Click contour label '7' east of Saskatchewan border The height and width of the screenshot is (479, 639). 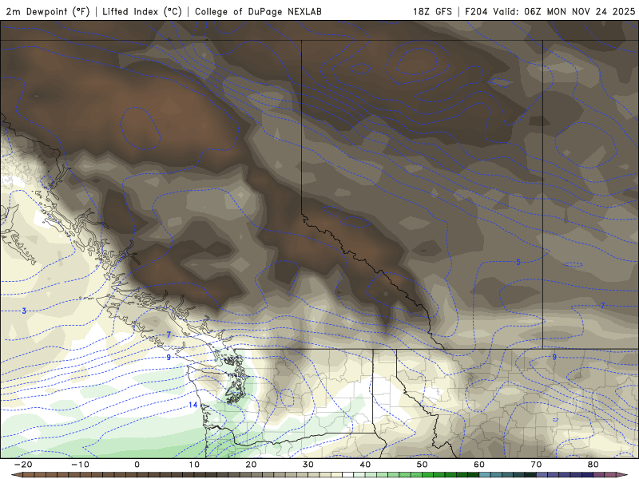click(603, 306)
